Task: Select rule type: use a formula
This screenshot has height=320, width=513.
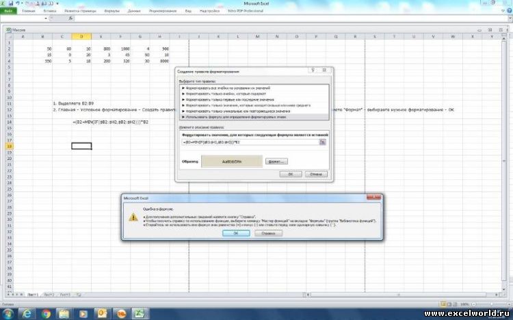Action: (254, 117)
